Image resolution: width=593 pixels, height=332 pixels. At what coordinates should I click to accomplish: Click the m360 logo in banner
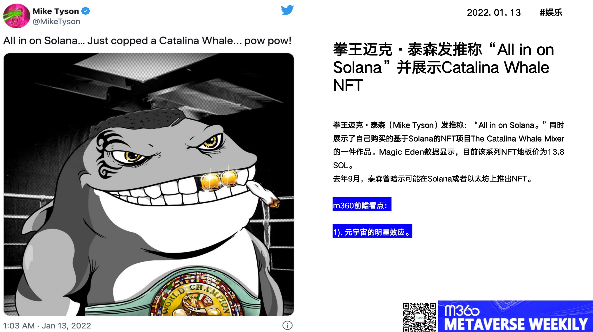(462, 310)
